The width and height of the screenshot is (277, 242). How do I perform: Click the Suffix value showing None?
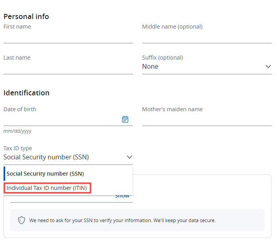tap(150, 67)
